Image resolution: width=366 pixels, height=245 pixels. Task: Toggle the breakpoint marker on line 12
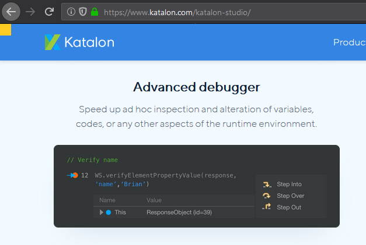click(x=73, y=175)
